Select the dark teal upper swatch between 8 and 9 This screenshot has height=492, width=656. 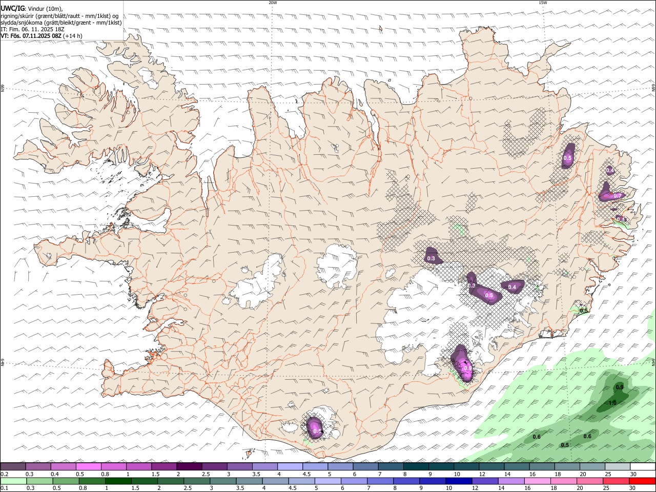416,466
